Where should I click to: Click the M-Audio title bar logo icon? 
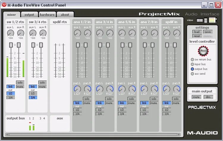tap(4, 5)
